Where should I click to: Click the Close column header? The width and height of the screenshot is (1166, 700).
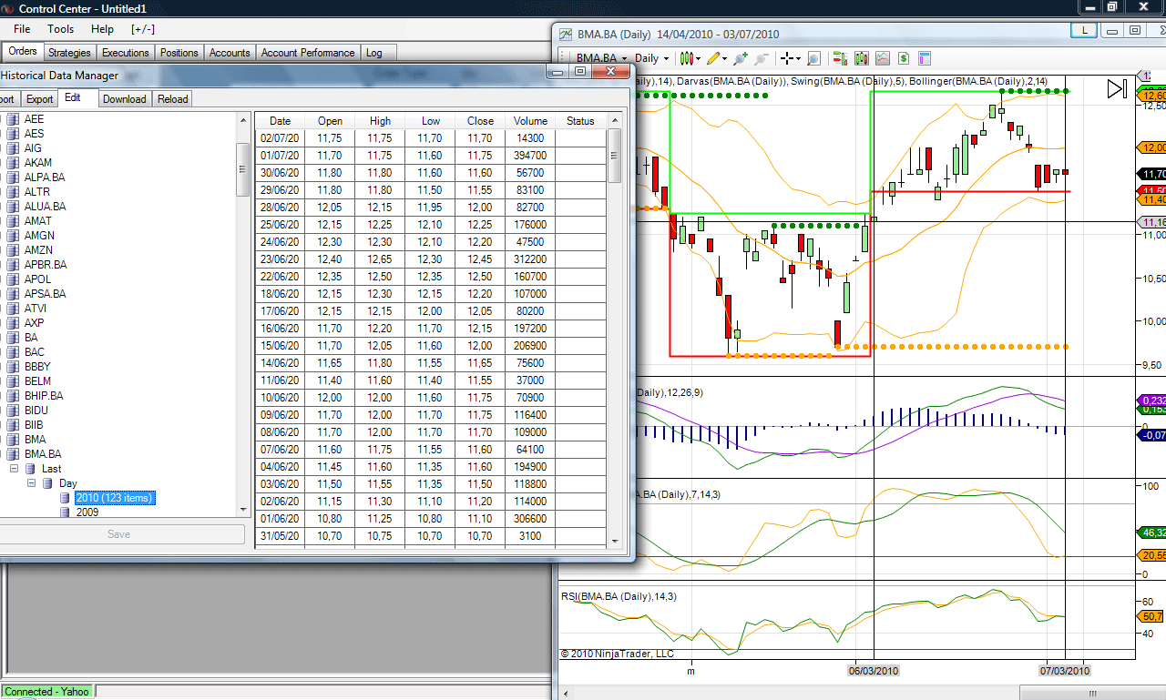480,121
